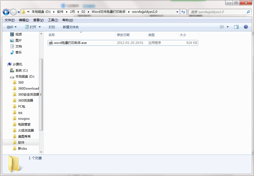
Task: Select the 系统 (C:) drive
Action: point(21,70)
